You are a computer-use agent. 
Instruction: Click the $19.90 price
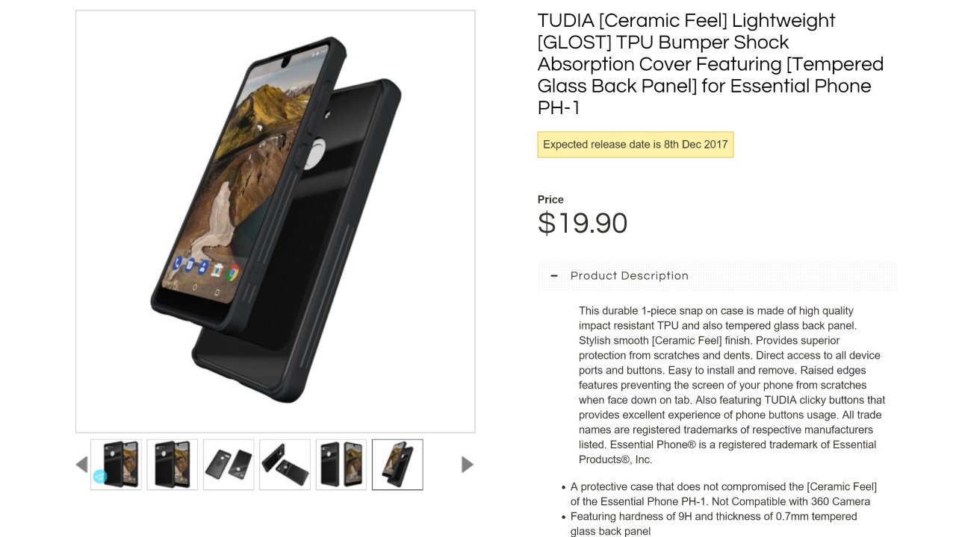click(583, 224)
